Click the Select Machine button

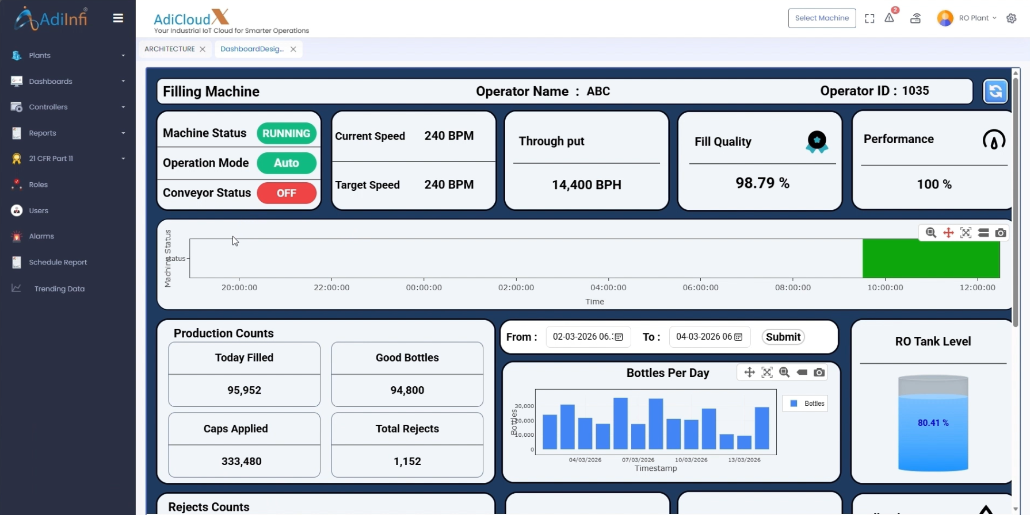pyautogui.click(x=822, y=18)
